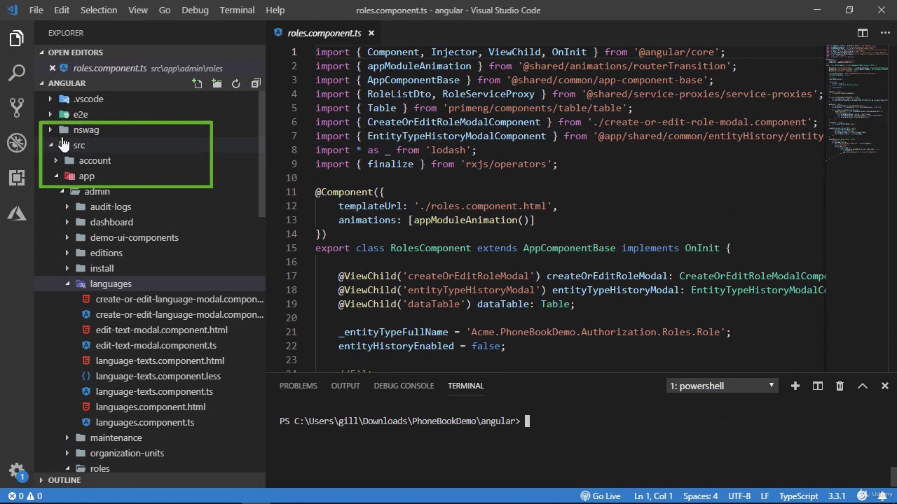This screenshot has height=504, width=897.
Task: Open the Search view in activity bar
Action: [17, 73]
